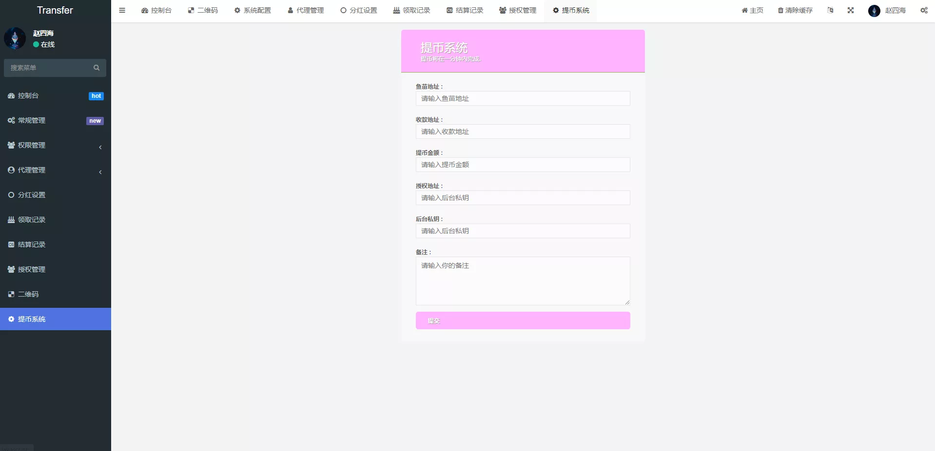Click inside the 鱼苗地址 input field
935x451 pixels.
[x=523, y=98]
